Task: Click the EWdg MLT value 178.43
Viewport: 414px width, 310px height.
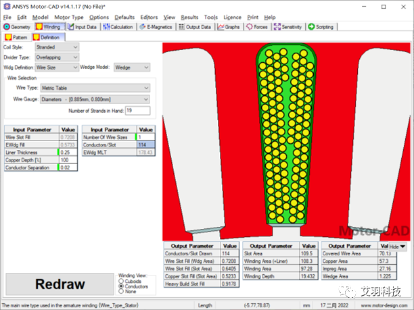Action: pyautogui.click(x=145, y=153)
